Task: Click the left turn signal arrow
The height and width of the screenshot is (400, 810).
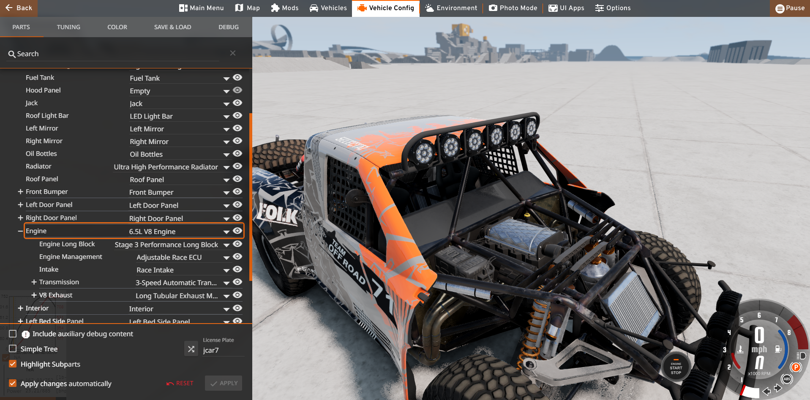Action: click(766, 392)
